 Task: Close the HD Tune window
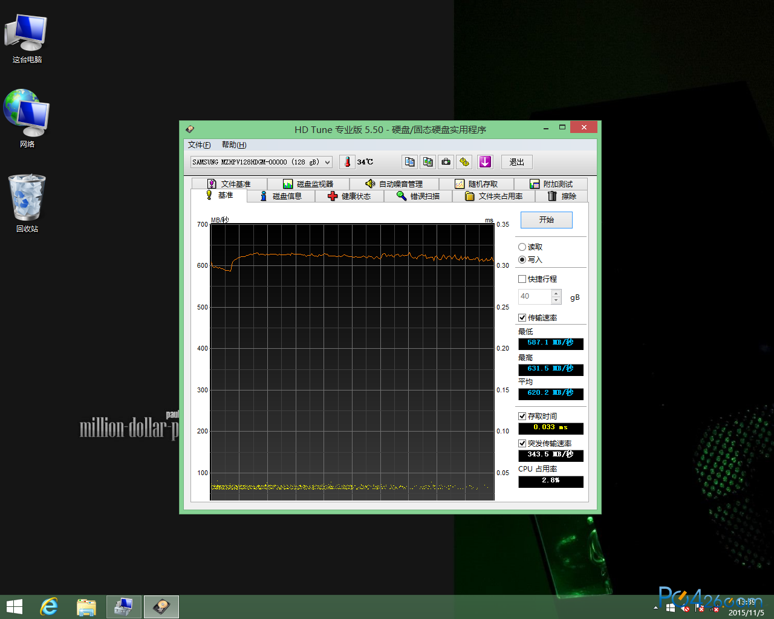point(584,127)
